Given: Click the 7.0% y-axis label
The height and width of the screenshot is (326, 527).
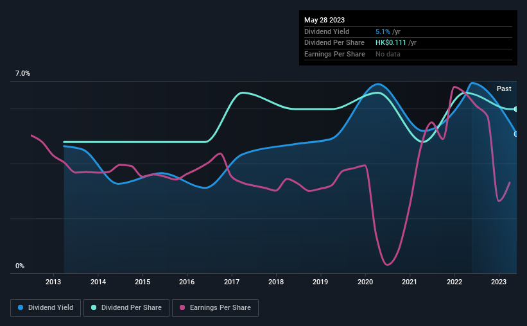Looking at the screenshot, I should point(22,74).
